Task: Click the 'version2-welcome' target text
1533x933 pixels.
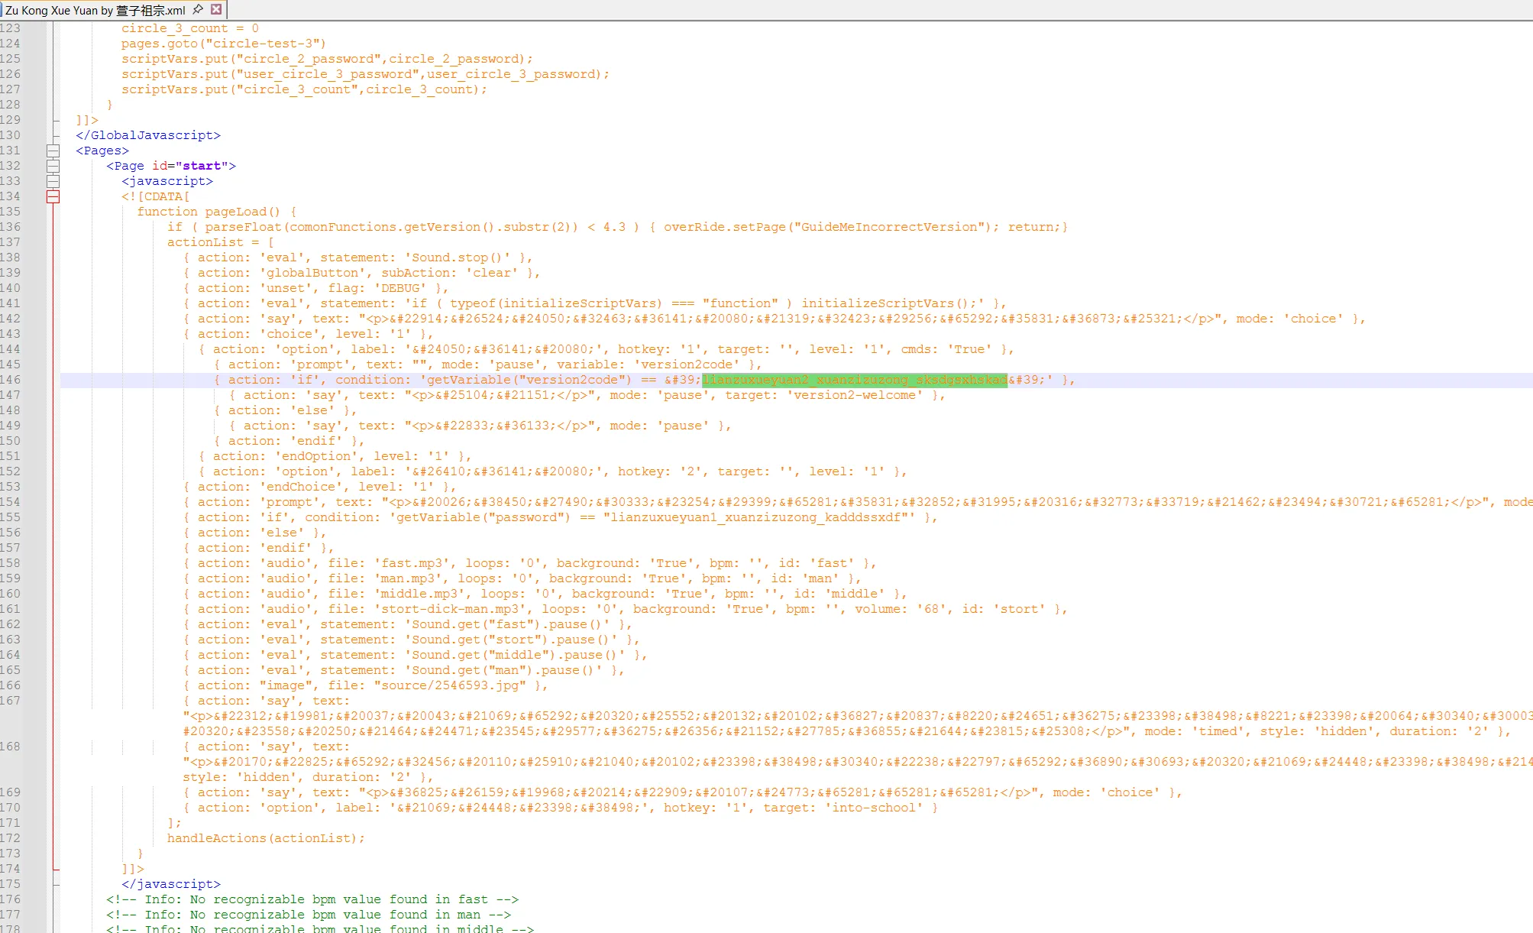Action: click(x=854, y=395)
